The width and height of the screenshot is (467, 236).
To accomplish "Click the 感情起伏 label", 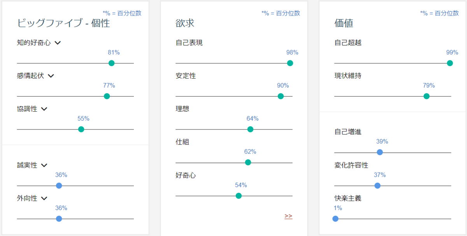I will coord(31,76).
